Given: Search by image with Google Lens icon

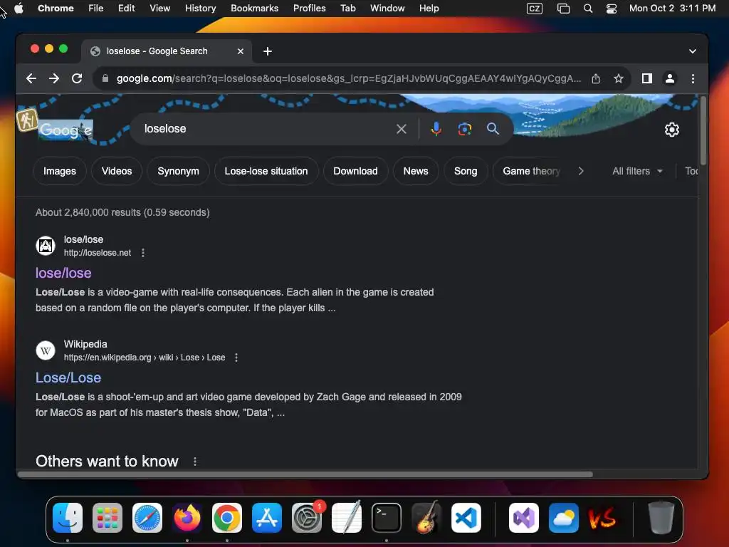Looking at the screenshot, I should point(464,129).
